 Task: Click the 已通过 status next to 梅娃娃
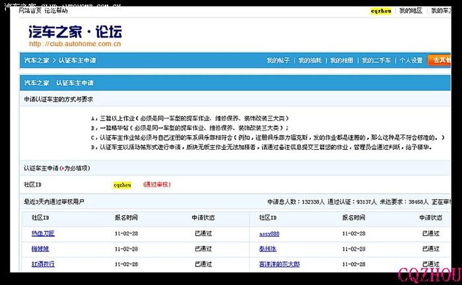(x=203, y=249)
